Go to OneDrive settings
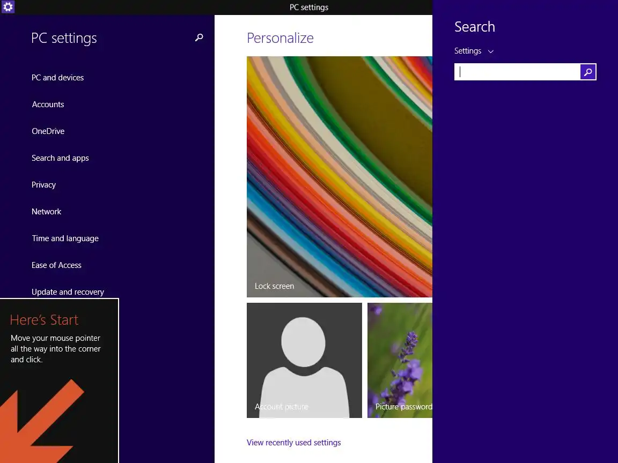 coord(48,131)
